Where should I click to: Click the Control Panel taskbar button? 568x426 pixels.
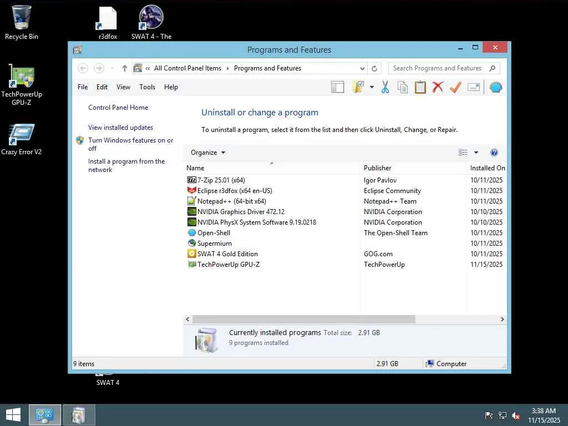point(45,415)
